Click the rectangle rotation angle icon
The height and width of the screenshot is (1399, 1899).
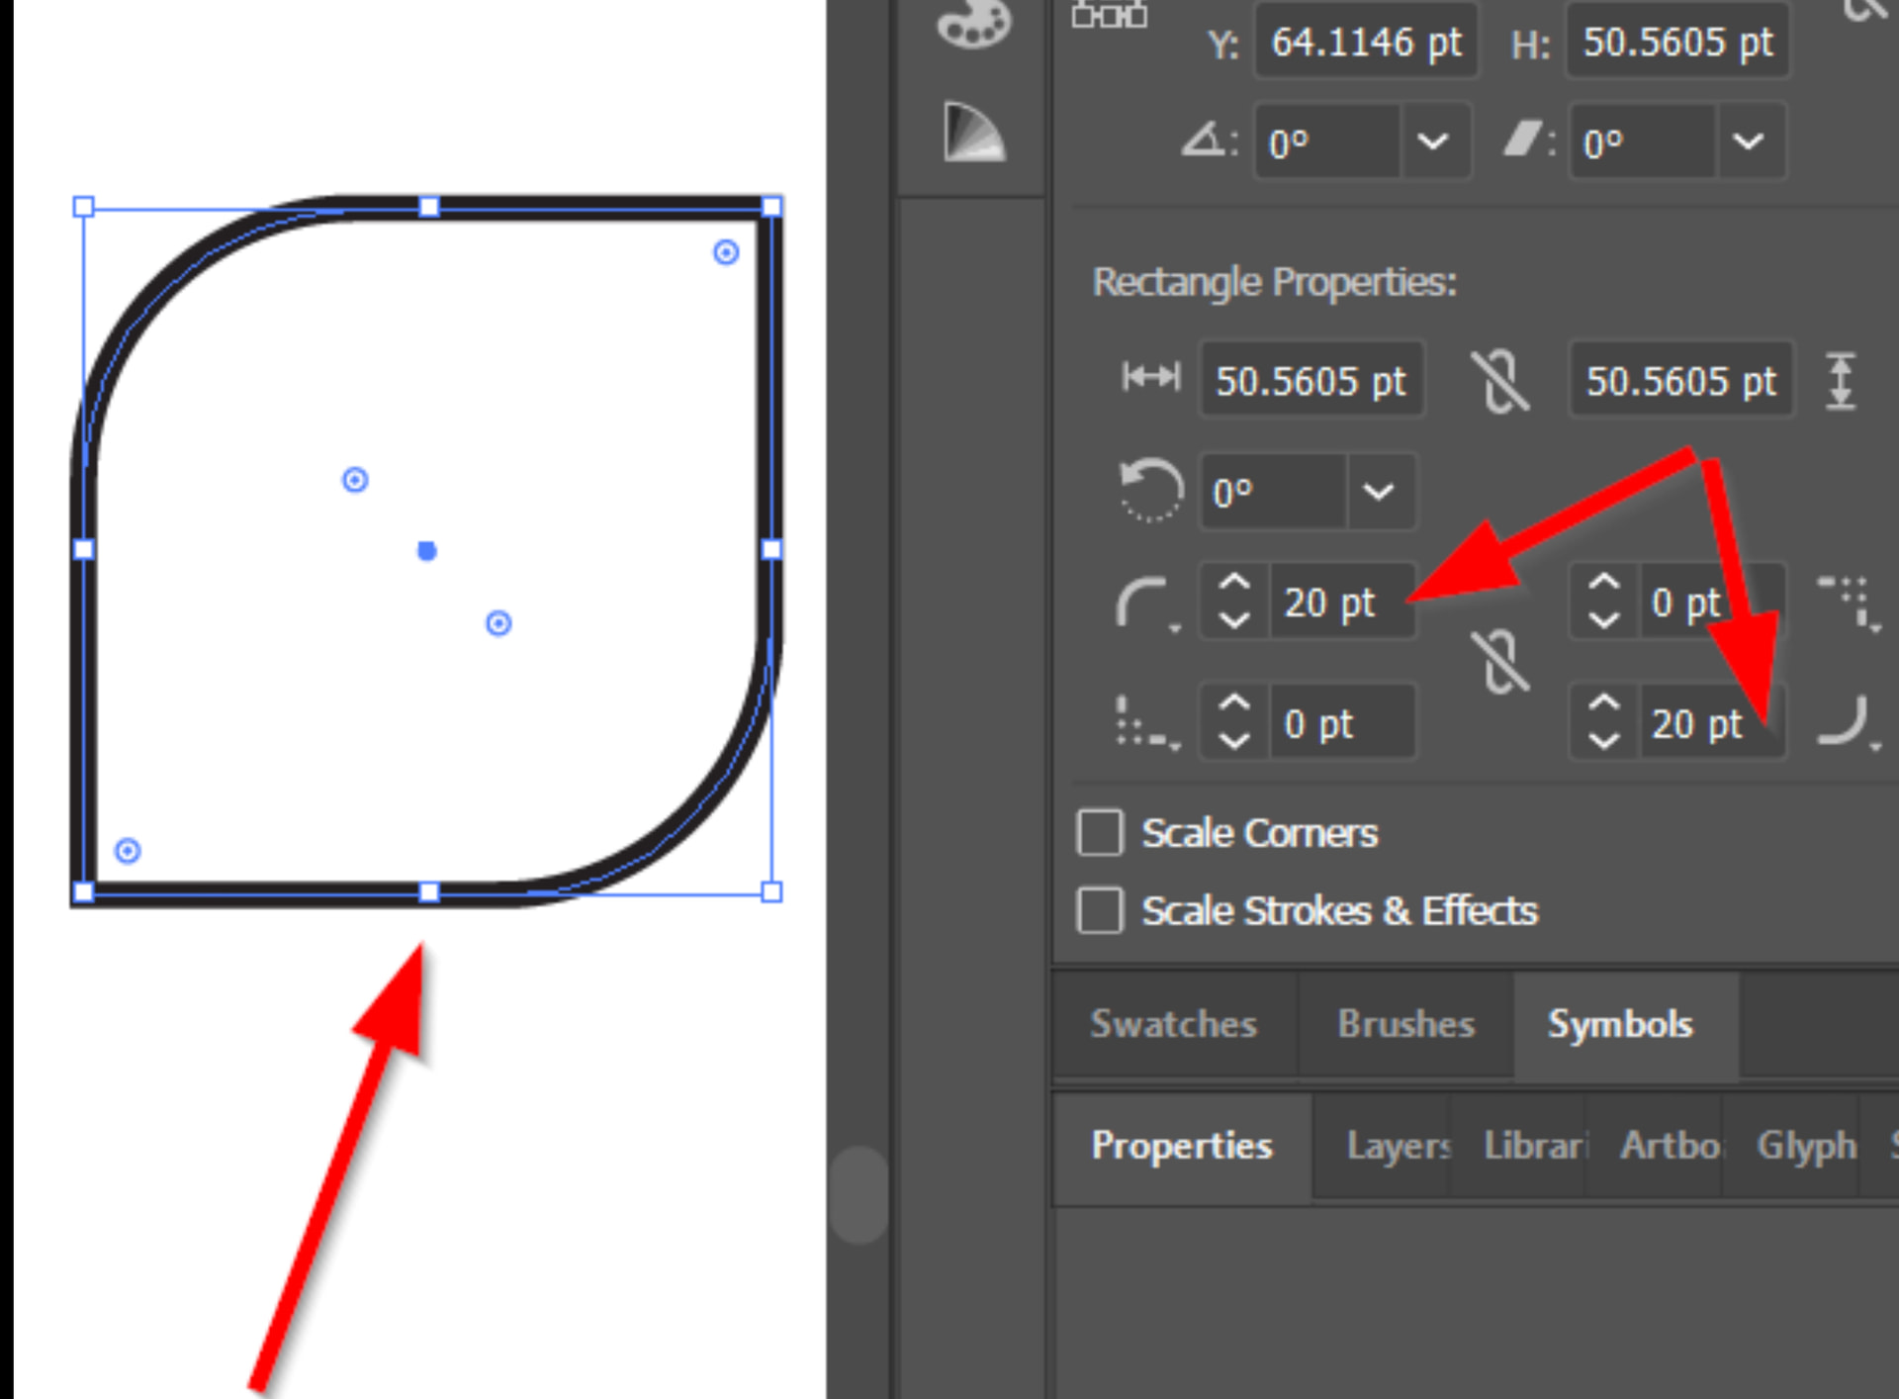(1150, 489)
